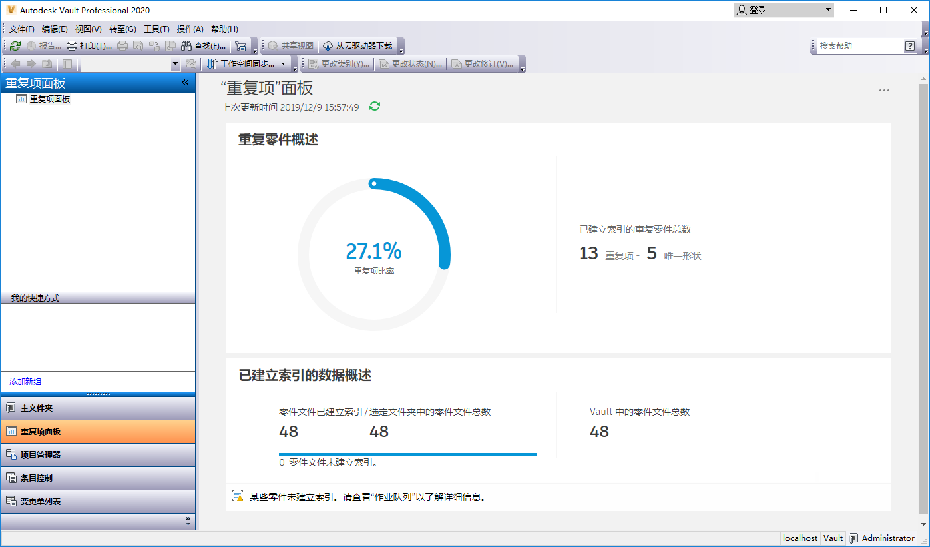Open toolbar options beside the help search box
This screenshot has height=547, width=930.
925,47
